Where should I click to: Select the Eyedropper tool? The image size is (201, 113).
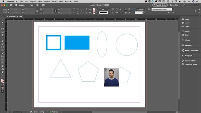[3, 69]
